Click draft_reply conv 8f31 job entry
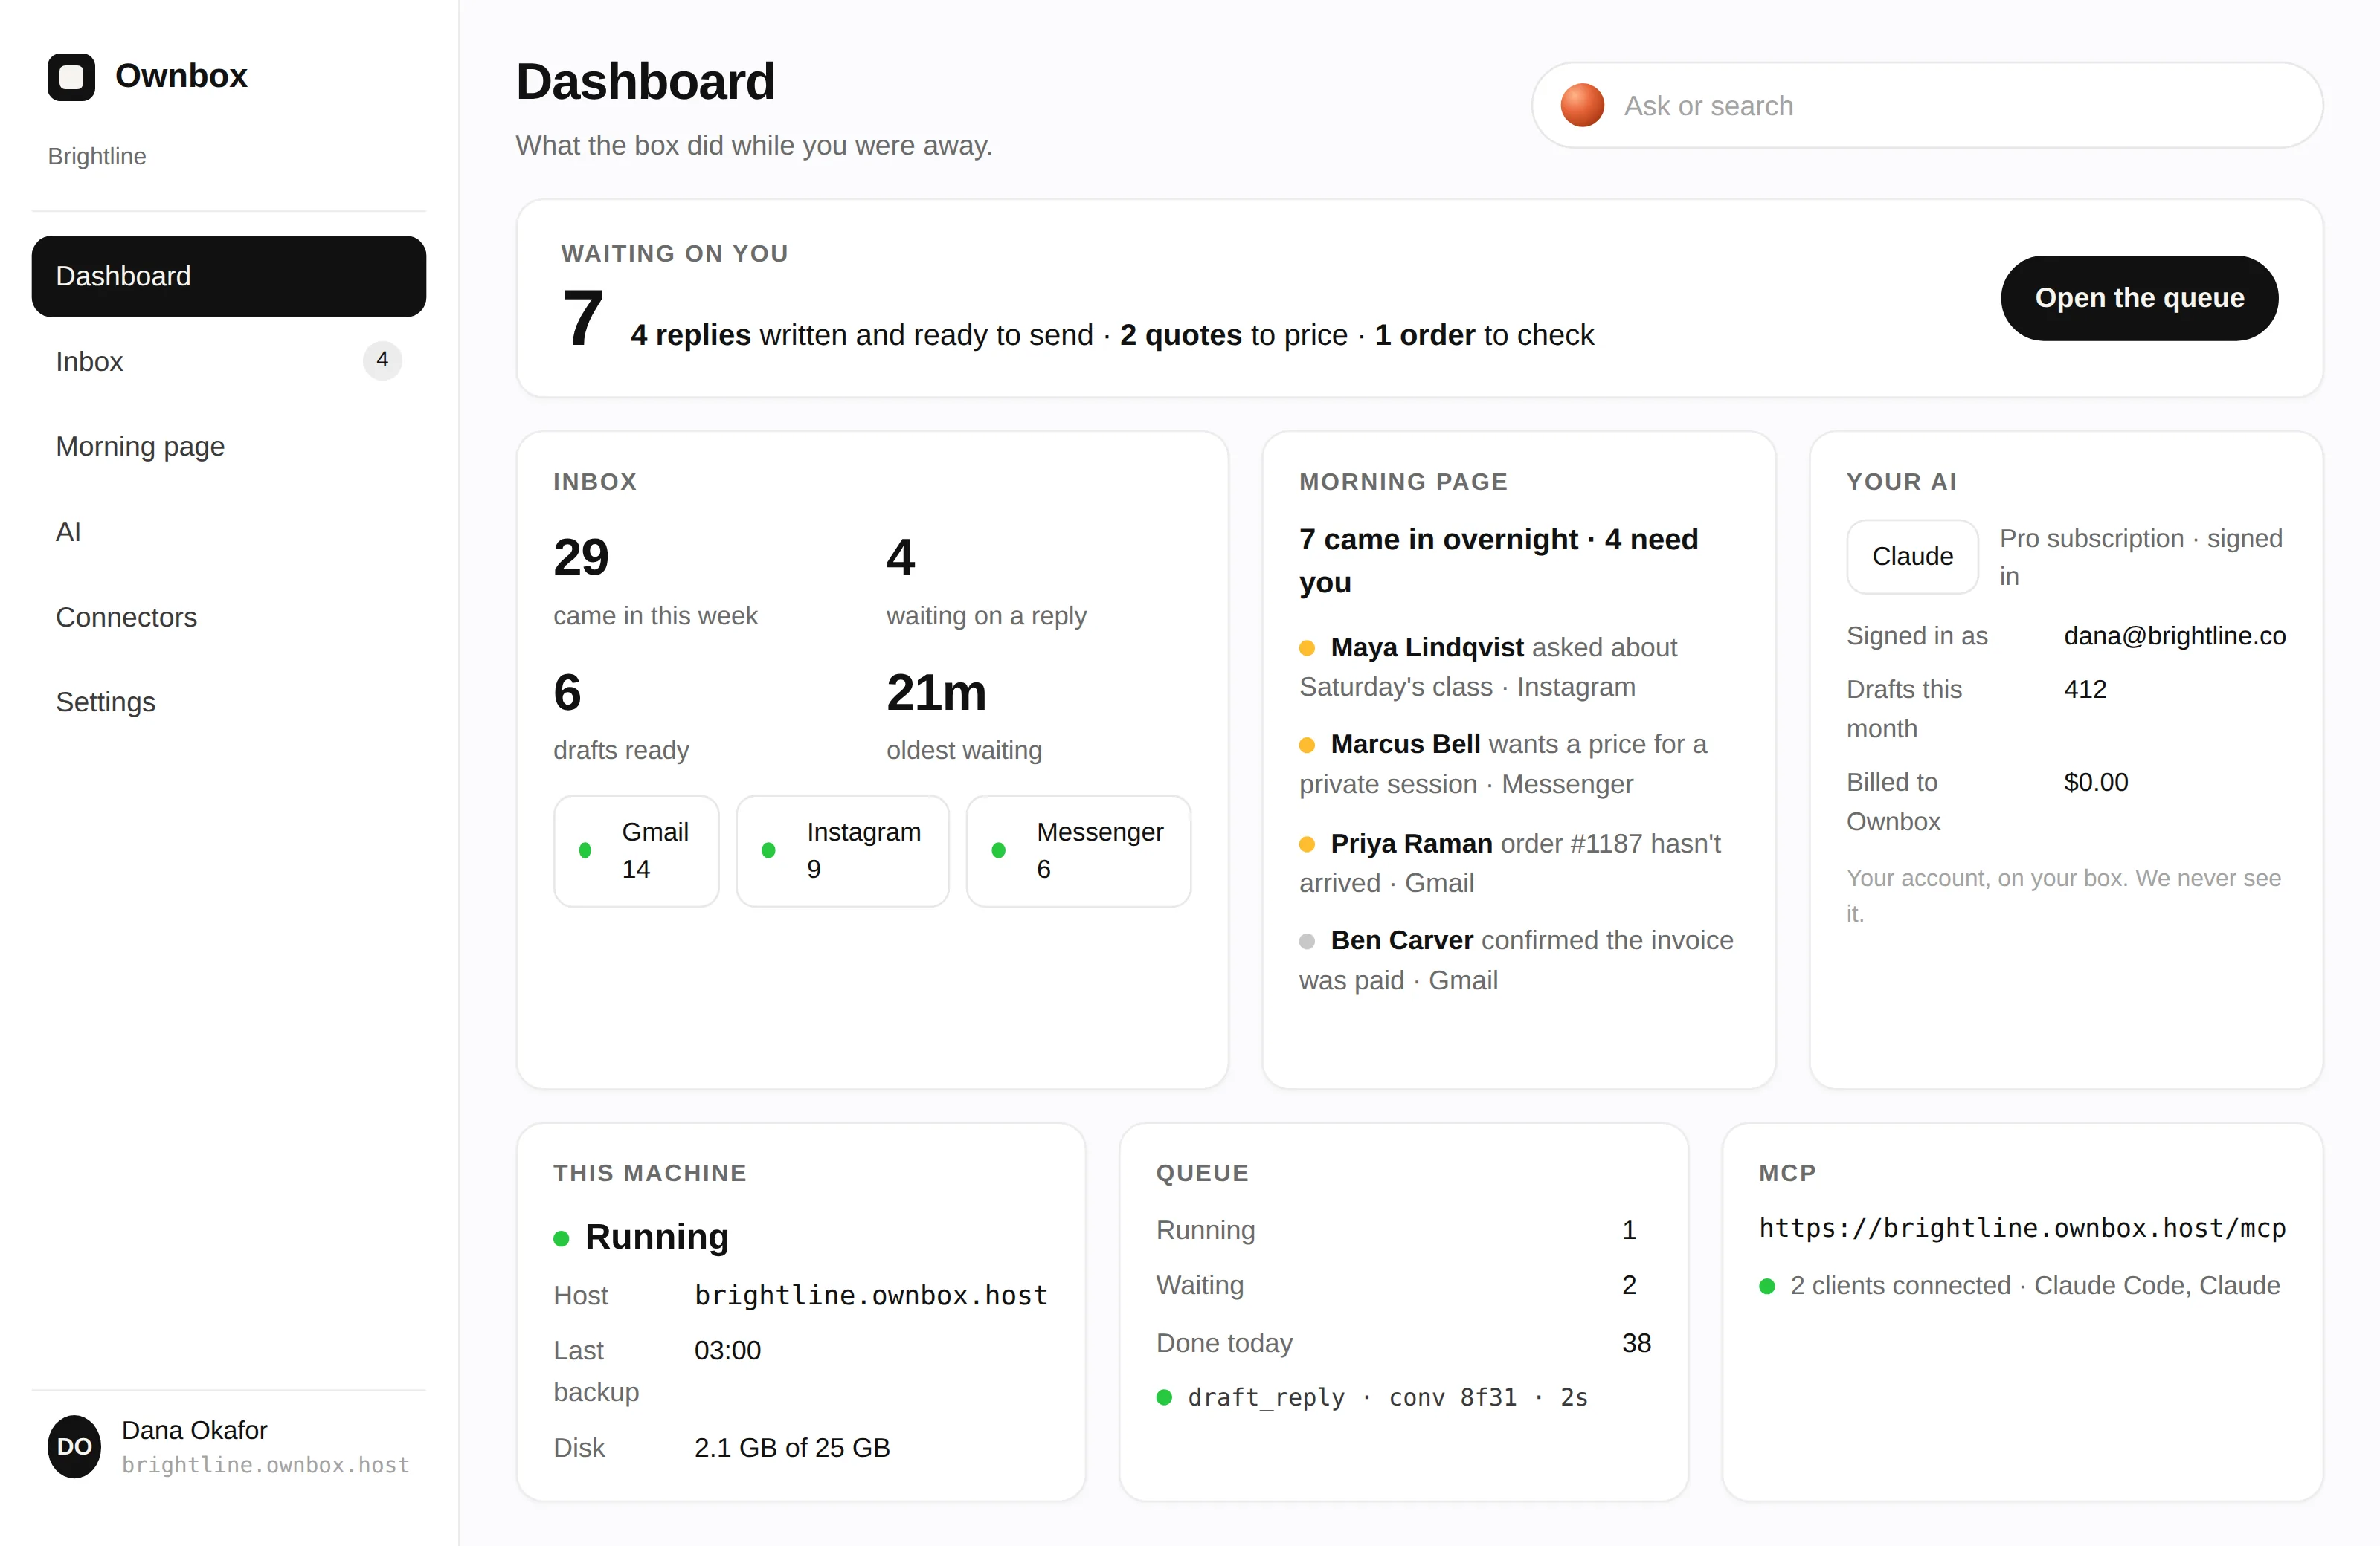2380x1546 pixels. tap(1372, 1397)
